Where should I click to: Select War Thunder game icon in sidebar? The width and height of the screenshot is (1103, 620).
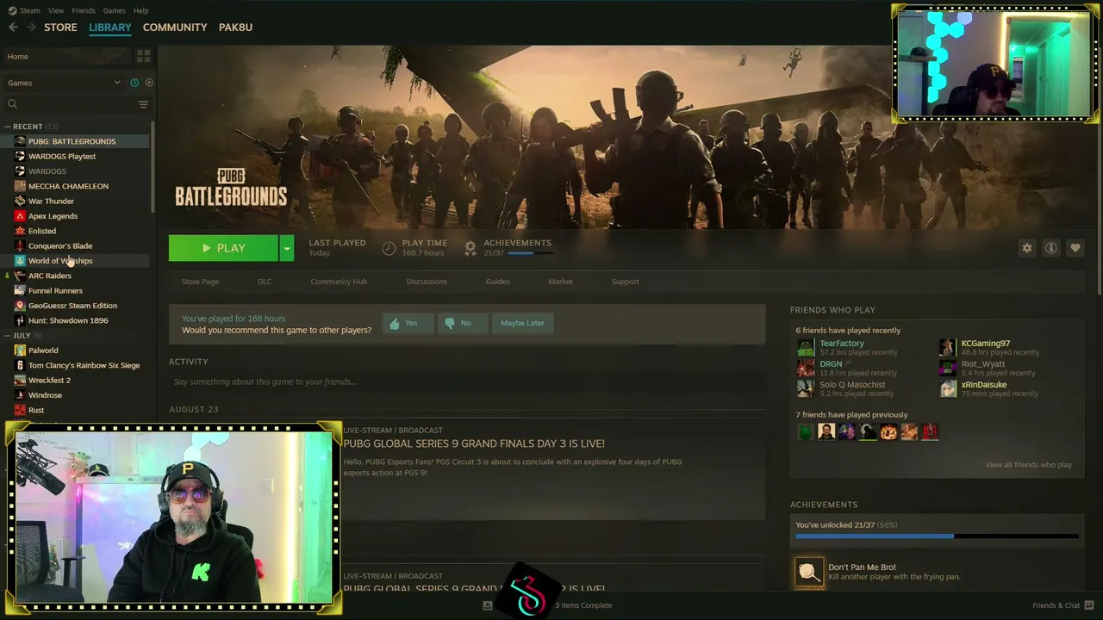click(20, 201)
